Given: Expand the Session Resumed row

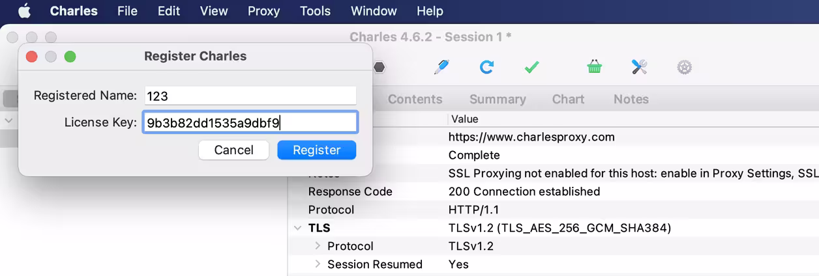Looking at the screenshot, I should pyautogui.click(x=318, y=264).
